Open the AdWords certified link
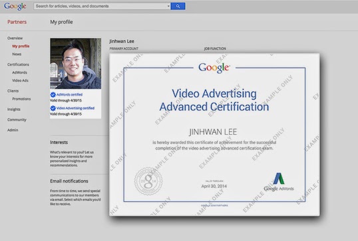 pyautogui.click(x=69, y=94)
